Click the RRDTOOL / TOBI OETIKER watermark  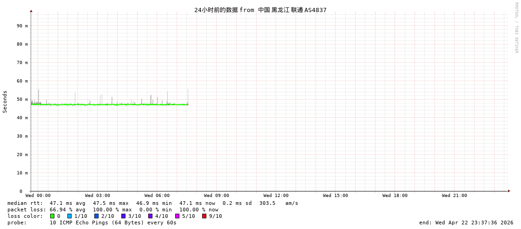pos(516,28)
